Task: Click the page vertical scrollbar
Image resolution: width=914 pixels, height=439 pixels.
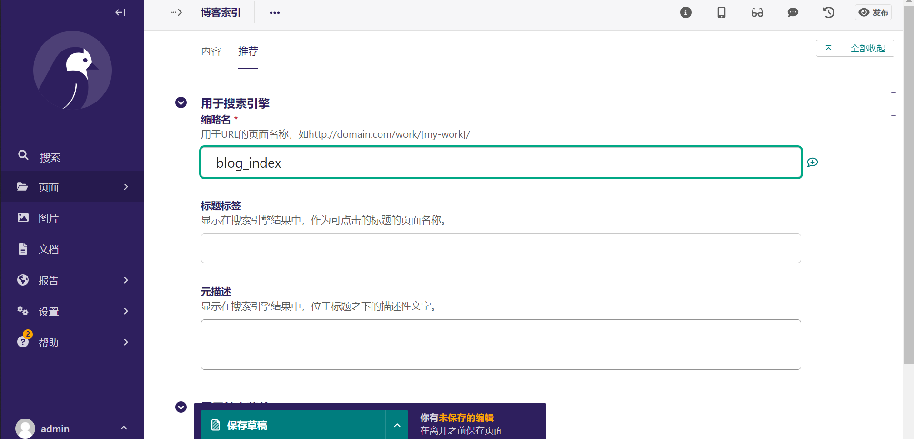Action: click(909, 186)
